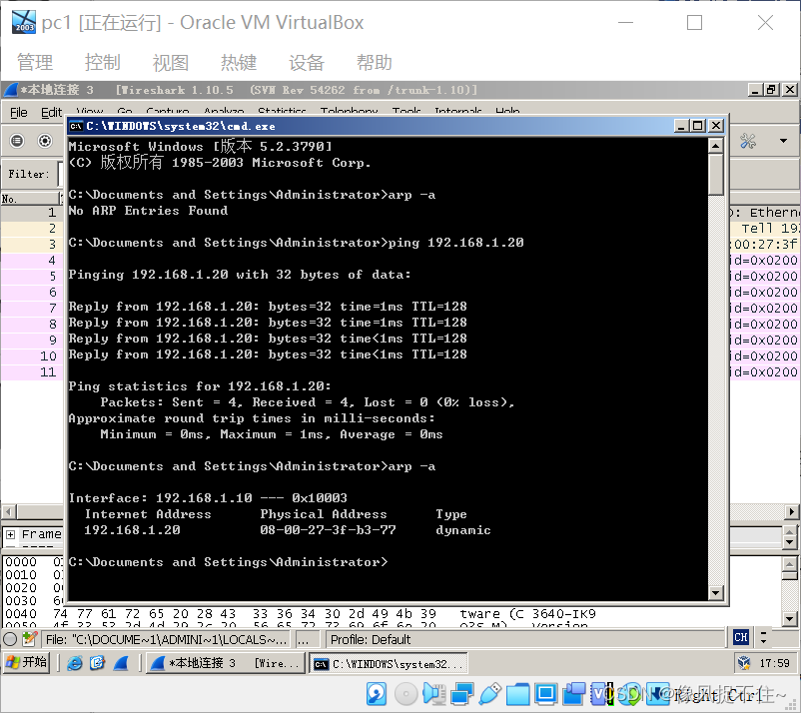Click VirtualBox network adapters status icon
This screenshot has width=801, height=713.
(x=462, y=694)
